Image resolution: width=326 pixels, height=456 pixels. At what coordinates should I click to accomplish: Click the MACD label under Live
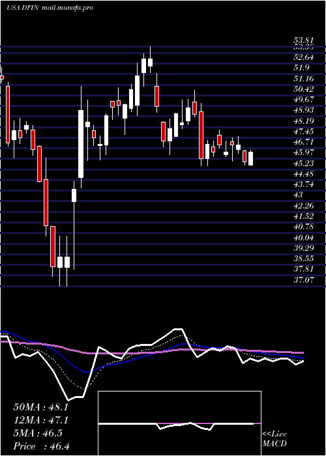274,444
